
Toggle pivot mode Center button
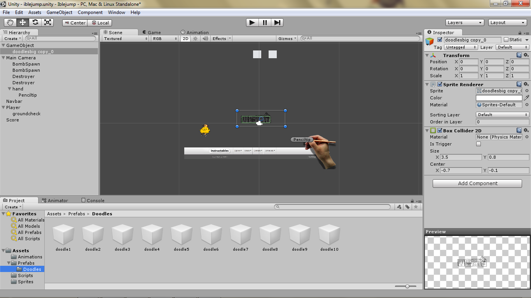point(75,23)
